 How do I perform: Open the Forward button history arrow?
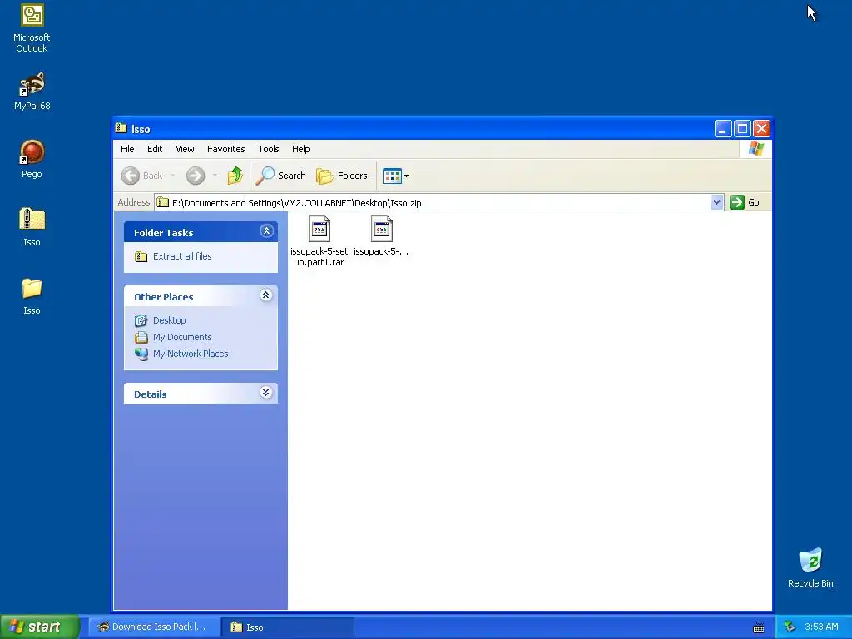coord(215,176)
